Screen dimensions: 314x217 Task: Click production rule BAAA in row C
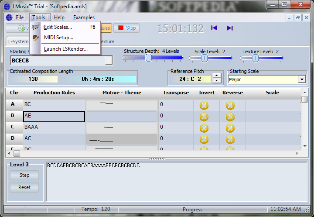click(x=54, y=127)
